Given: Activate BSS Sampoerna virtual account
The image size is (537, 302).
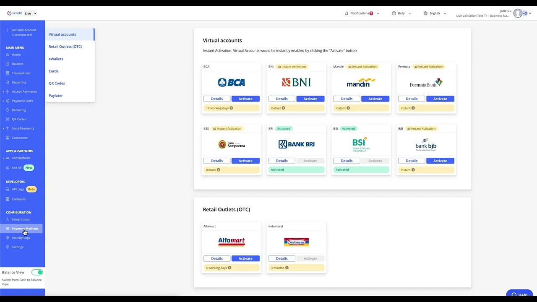Looking at the screenshot, I should coord(245,161).
